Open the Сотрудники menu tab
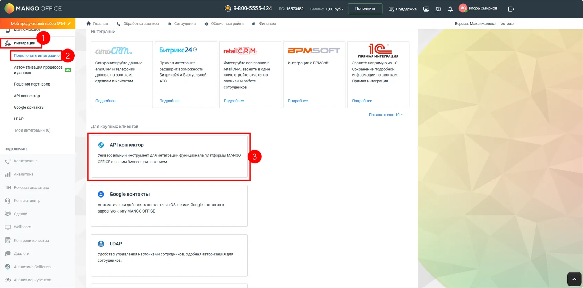The width and height of the screenshot is (583, 288). pos(181,24)
